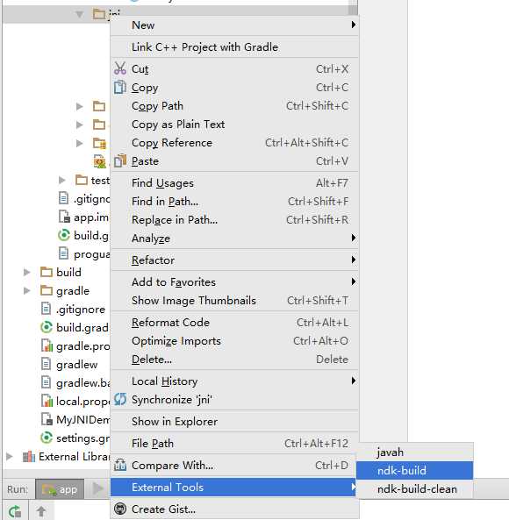Image resolution: width=509 pixels, height=520 pixels.
Task: Click the root .gitignore file icon
Action: (x=46, y=309)
